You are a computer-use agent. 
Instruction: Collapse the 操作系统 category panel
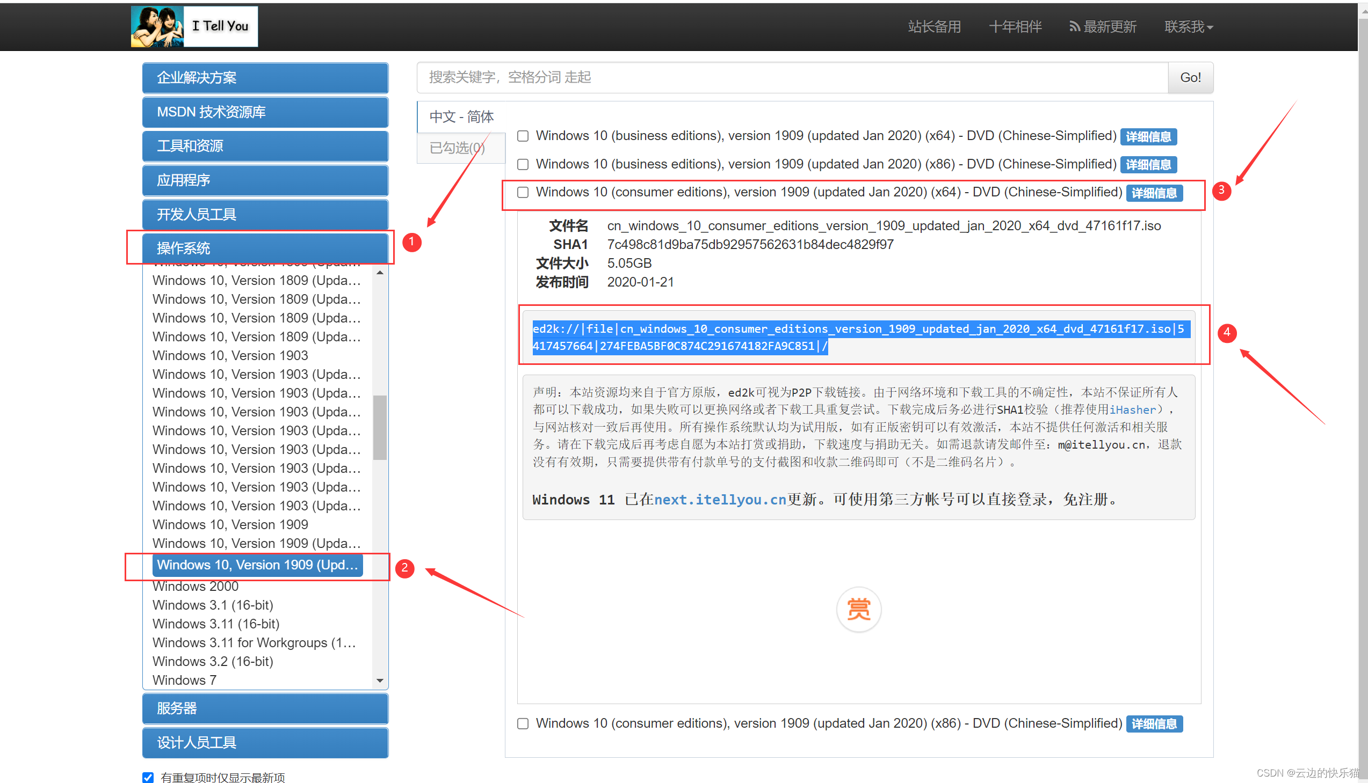(265, 248)
